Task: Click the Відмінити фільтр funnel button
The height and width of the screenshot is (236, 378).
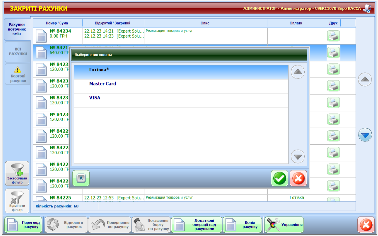Action: (x=17, y=201)
